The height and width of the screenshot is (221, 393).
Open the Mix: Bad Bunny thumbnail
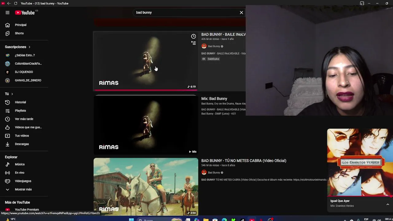pyautogui.click(x=146, y=125)
